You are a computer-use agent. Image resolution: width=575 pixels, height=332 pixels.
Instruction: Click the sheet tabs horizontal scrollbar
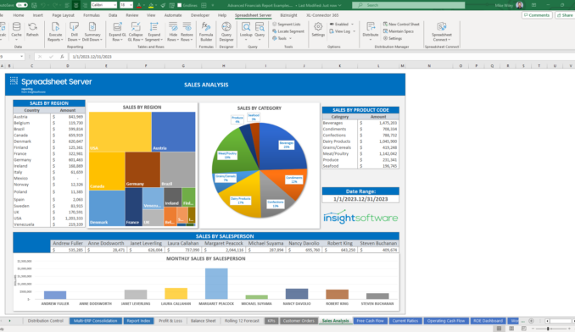click(x=558, y=321)
